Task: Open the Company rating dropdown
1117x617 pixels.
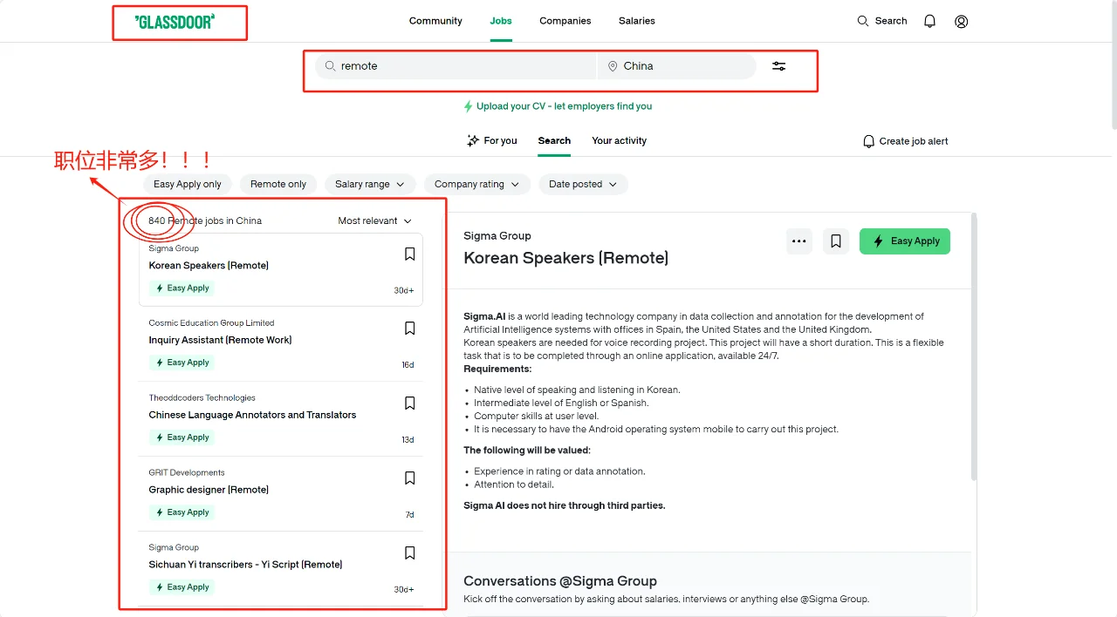Action: (476, 184)
